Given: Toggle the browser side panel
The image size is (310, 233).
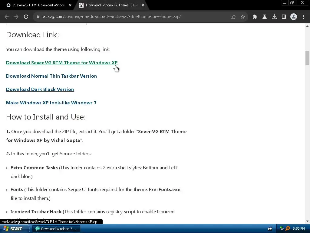Looking at the screenshot, I should 284,17.
